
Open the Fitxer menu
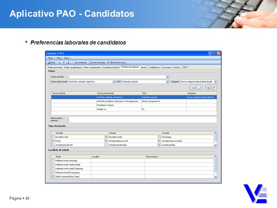click(x=51, y=58)
